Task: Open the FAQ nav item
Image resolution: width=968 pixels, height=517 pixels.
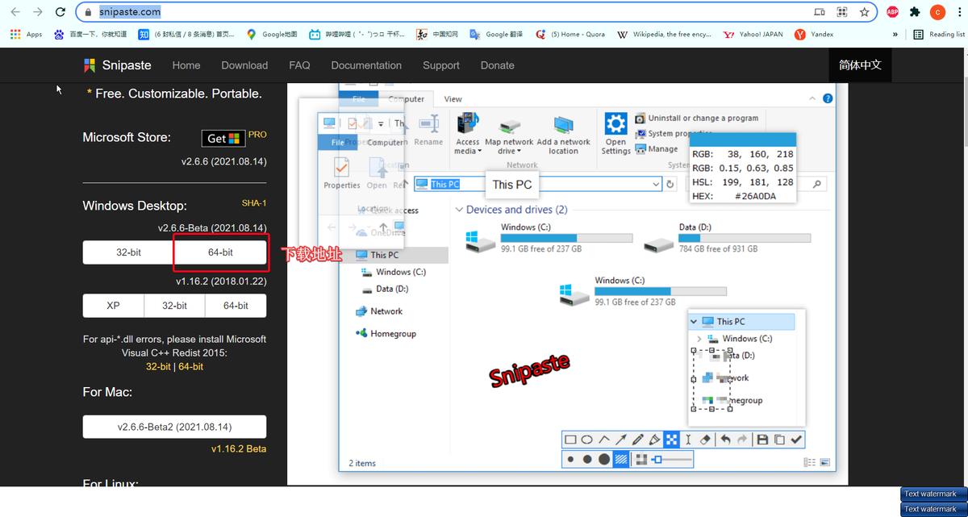Action: (x=299, y=65)
